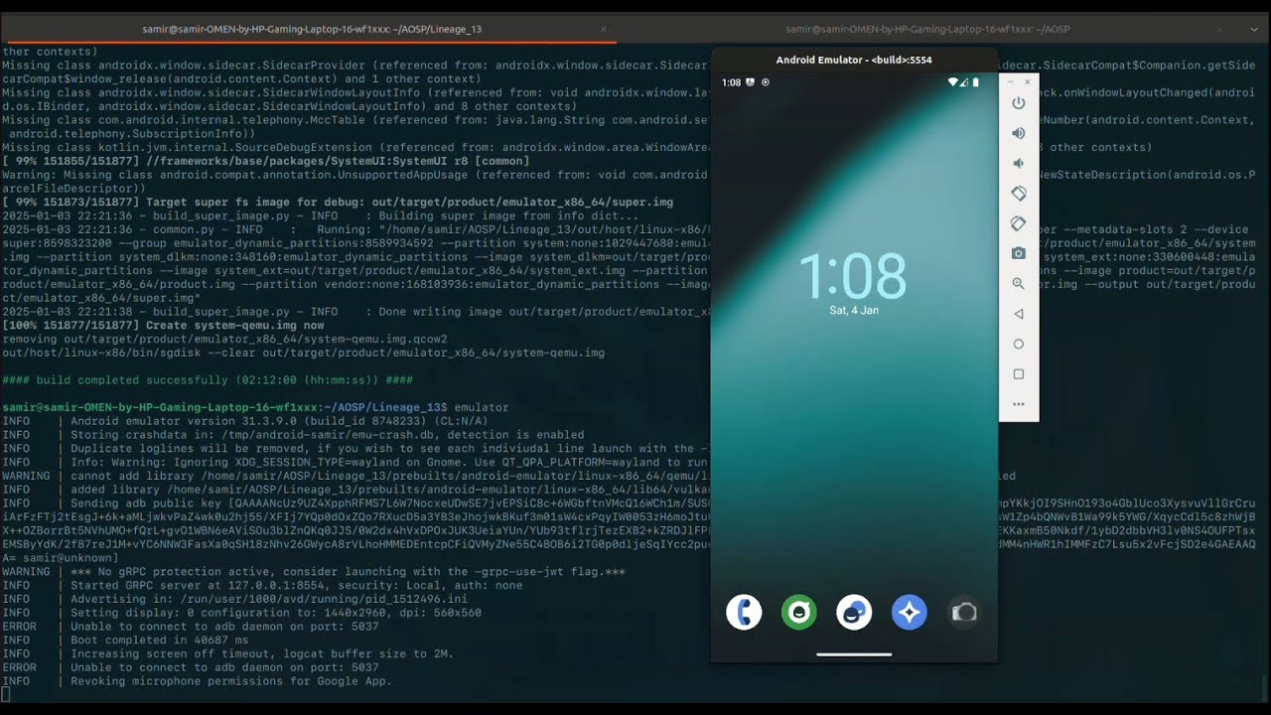Screen dimensions: 1271x715
Task: Lower emulator volume with Volume Down
Action: tap(1018, 163)
